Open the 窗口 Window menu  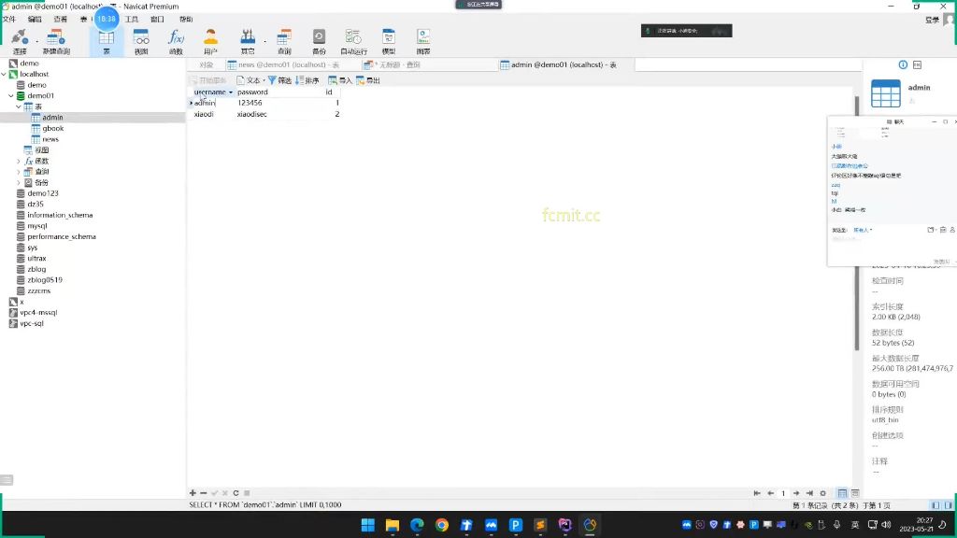pos(157,20)
